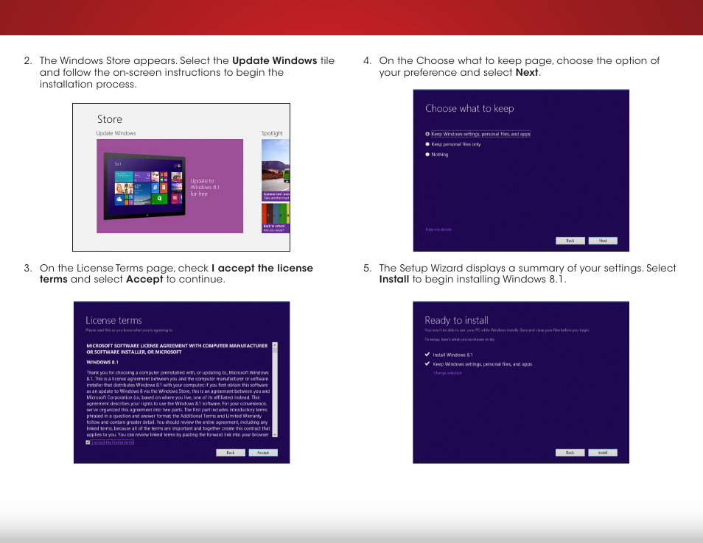This screenshot has width=703, height=543.
Task: Click the Choose what to keep heading
Action: pos(469,108)
